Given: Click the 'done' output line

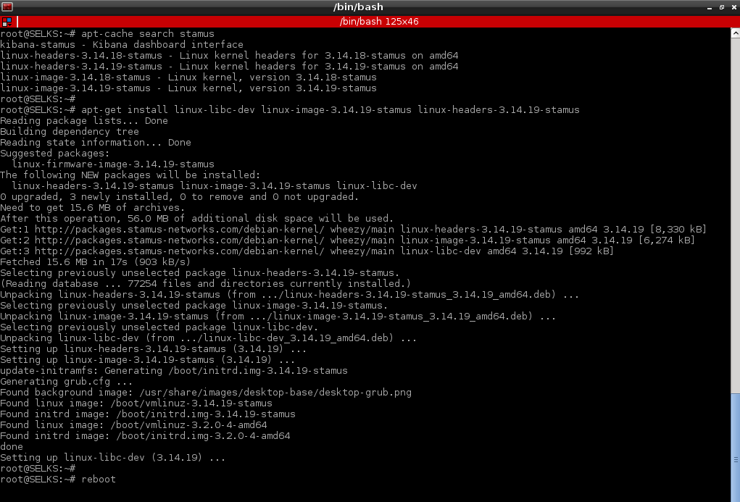Looking at the screenshot, I should pyautogui.click(x=12, y=446).
